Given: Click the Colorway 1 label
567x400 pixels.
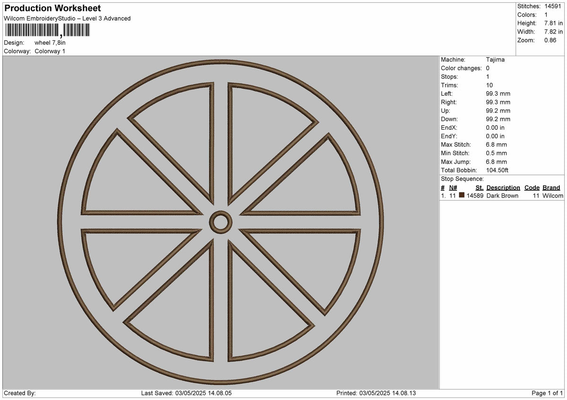Looking at the screenshot, I should [51, 51].
